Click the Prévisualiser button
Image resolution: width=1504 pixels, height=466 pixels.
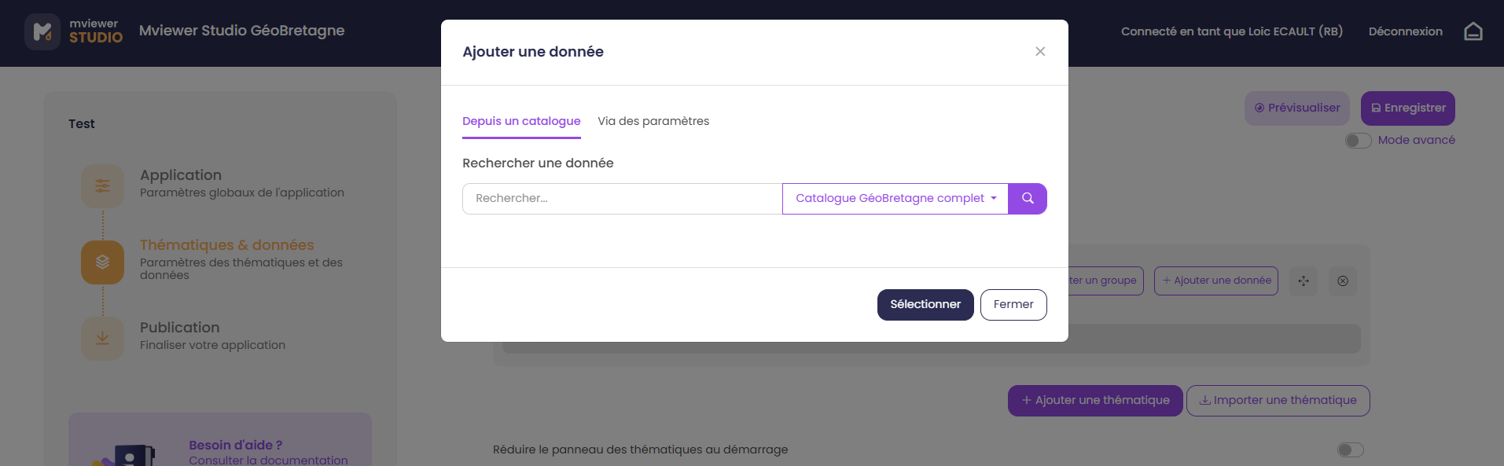1297,108
